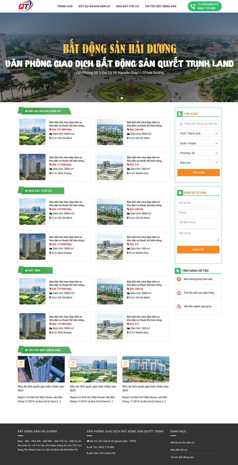
Task: Expand the Tỉnh/ Thành phố dropdown
Action: pyautogui.click(x=198, y=134)
